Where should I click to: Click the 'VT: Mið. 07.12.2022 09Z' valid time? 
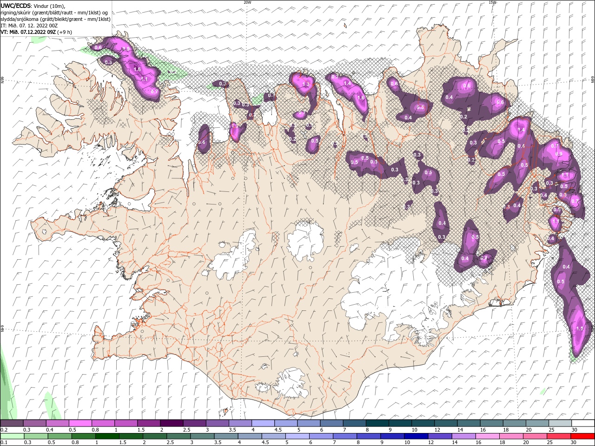[28, 32]
